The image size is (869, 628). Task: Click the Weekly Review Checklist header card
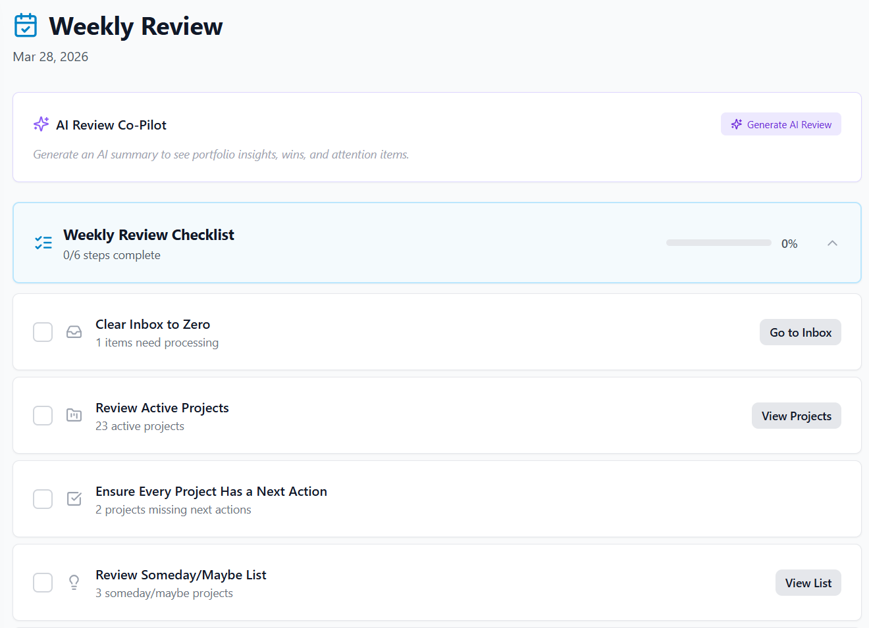click(434, 243)
